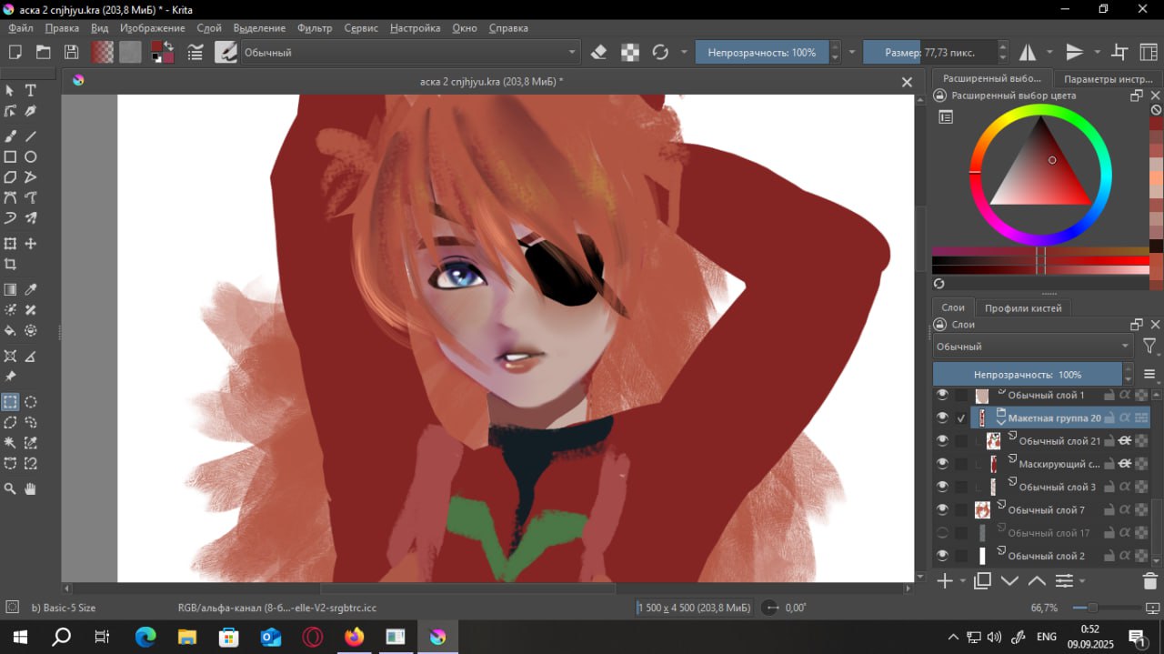
Task: Select the Ellipse shape tool
Action: [30, 156]
